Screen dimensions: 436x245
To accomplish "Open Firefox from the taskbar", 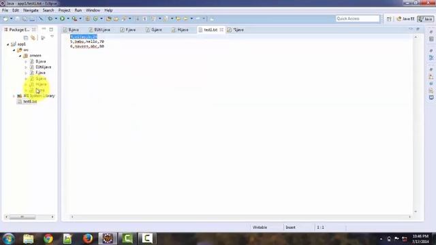I will pos(88,239).
